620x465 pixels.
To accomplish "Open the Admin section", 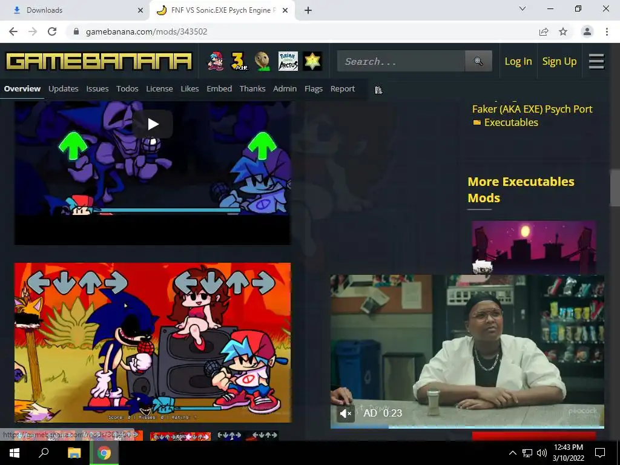I will coord(285,88).
